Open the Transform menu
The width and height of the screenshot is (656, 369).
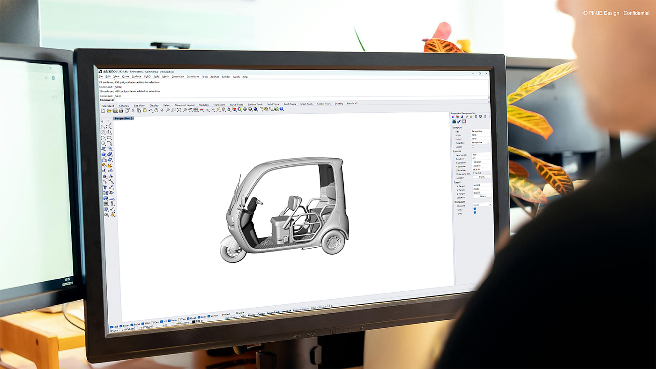[193, 76]
